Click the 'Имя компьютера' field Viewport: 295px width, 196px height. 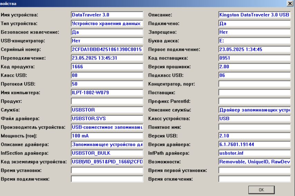tap(107, 93)
